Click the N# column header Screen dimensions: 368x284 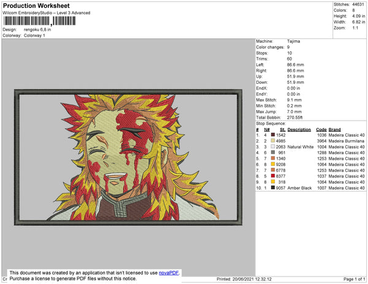click(x=267, y=130)
